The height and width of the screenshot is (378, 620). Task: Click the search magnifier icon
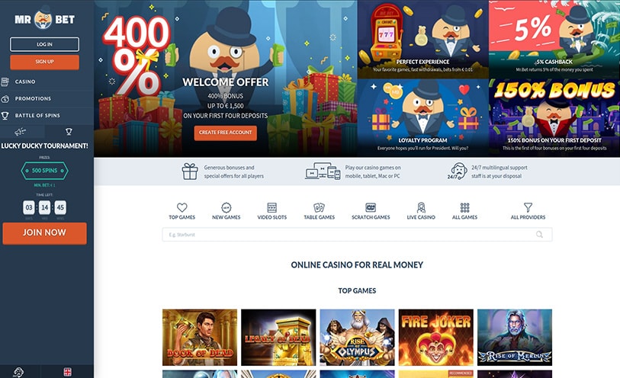[539, 235]
